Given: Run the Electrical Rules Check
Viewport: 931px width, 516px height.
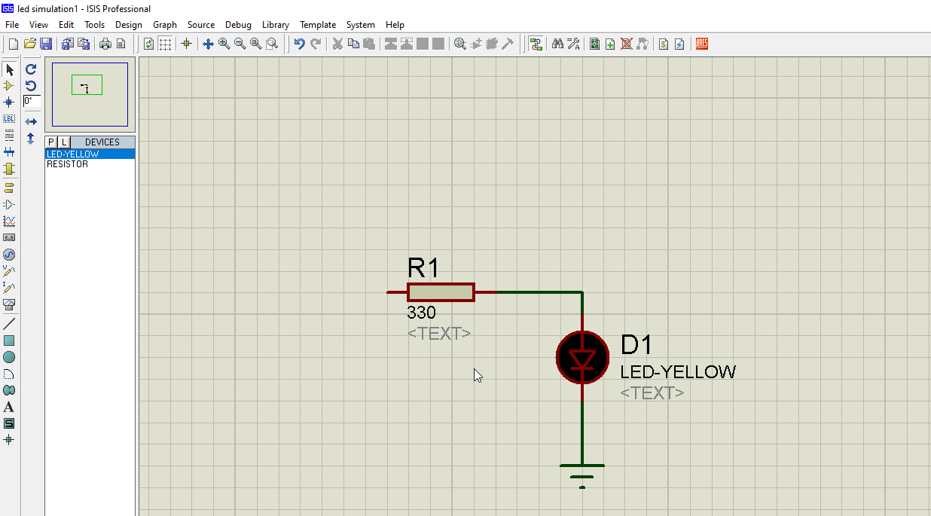Looking at the screenshot, I should (x=679, y=44).
